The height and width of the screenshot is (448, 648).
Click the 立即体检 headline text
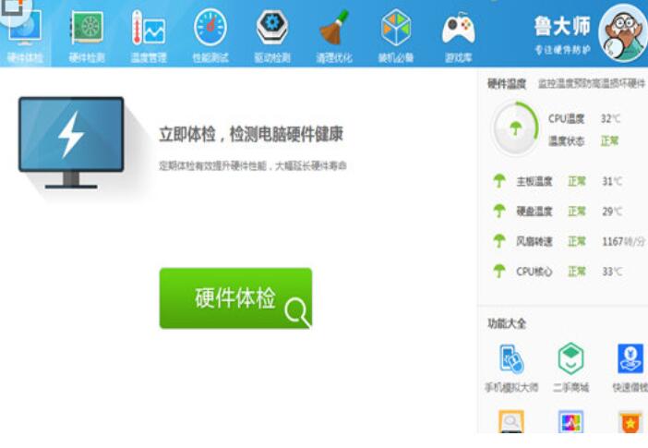[251, 134]
